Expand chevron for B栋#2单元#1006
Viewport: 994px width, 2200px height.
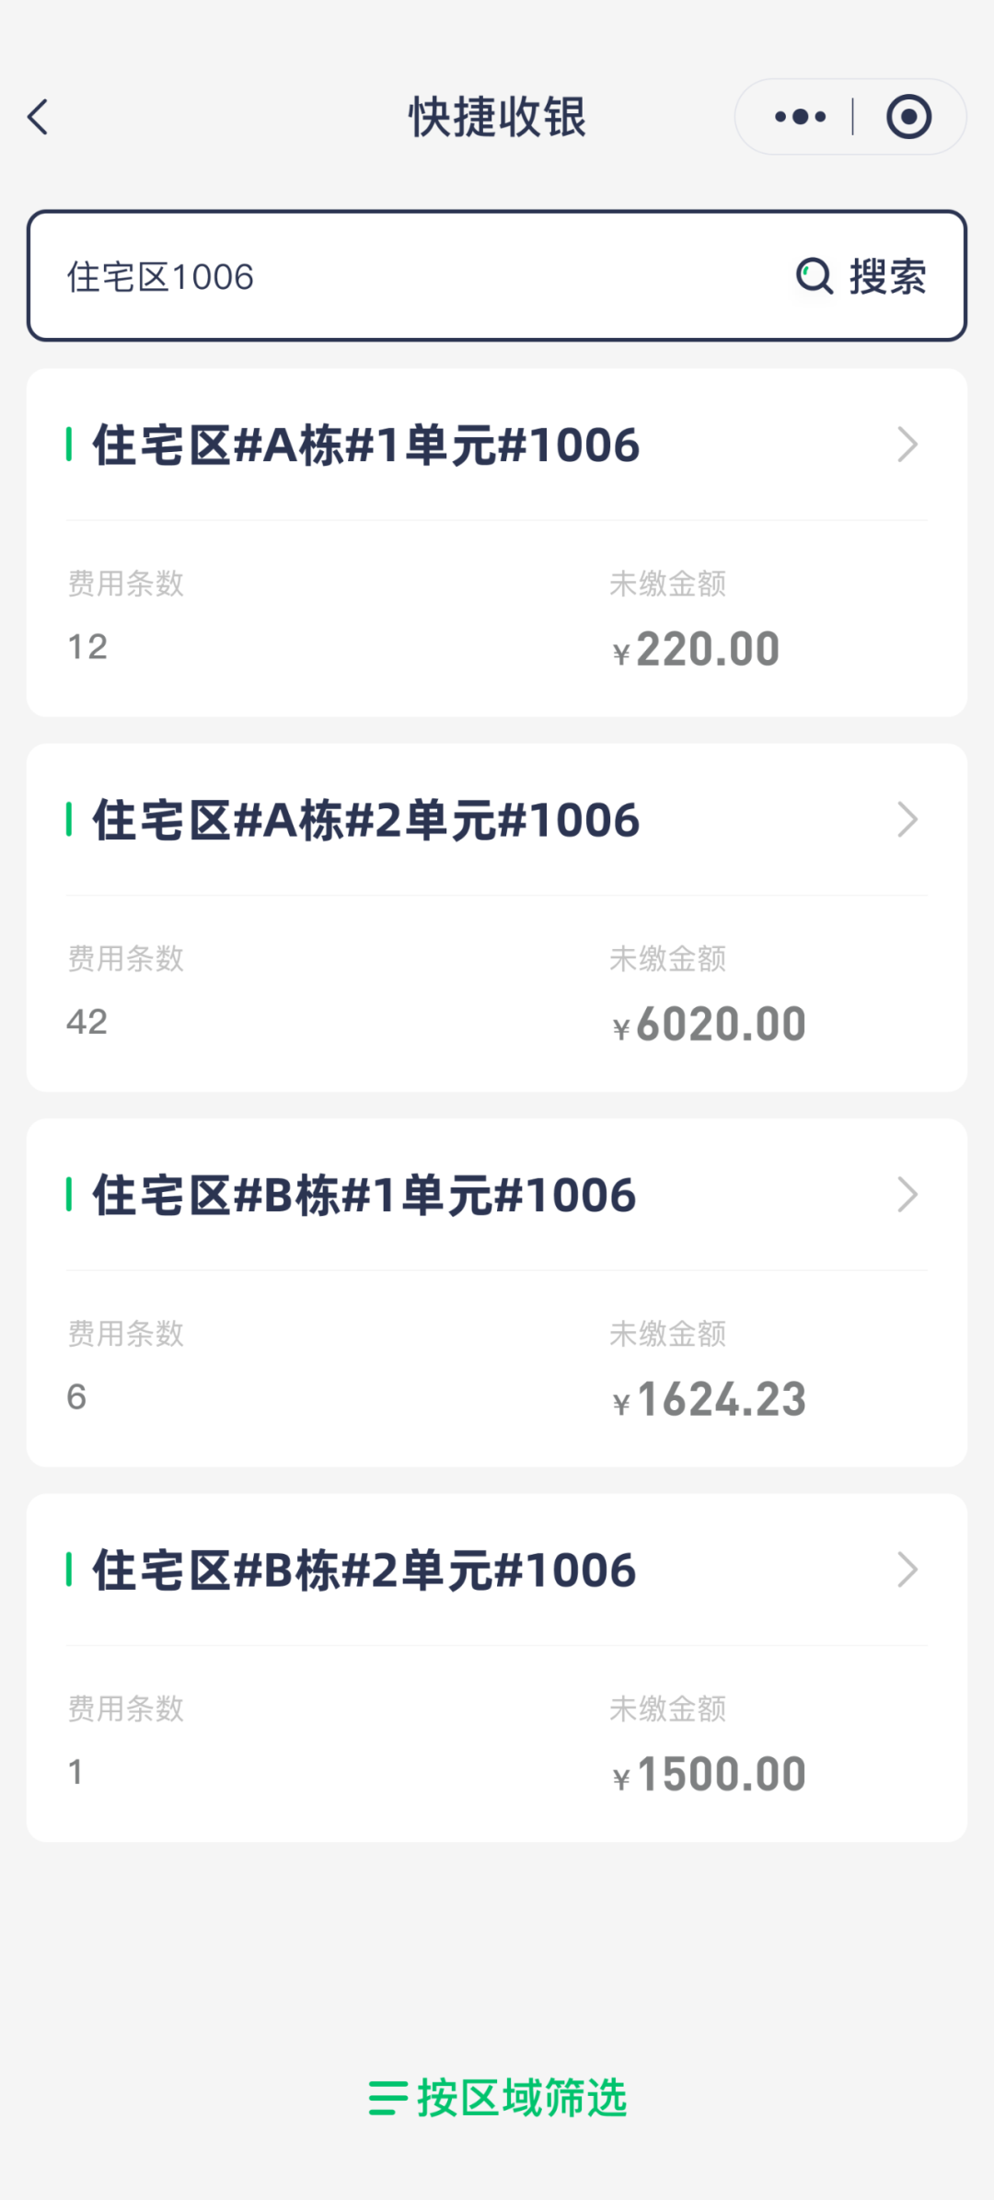click(907, 1569)
